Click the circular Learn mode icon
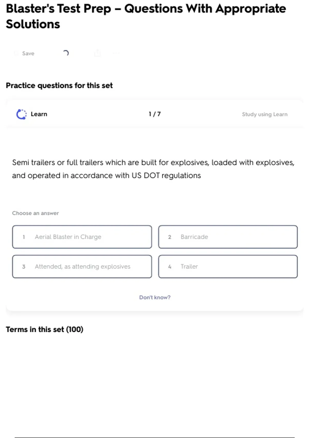The height and width of the screenshot is (438, 309). [21, 114]
